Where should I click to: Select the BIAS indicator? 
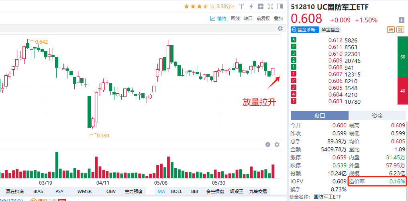click(x=38, y=192)
